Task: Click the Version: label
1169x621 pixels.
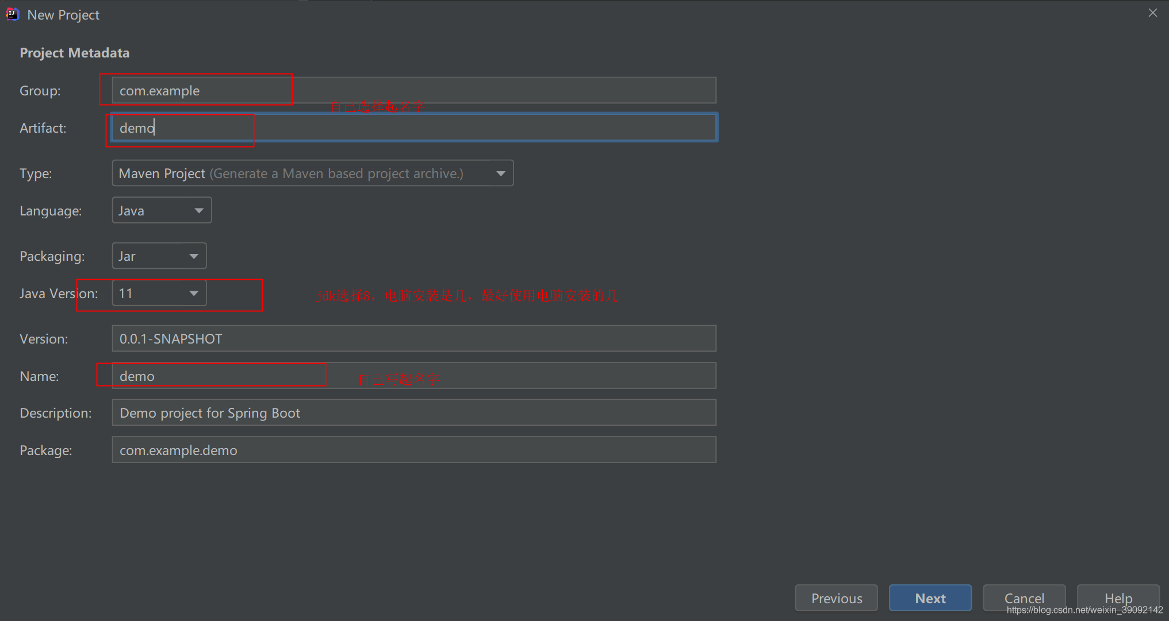Action: point(44,339)
